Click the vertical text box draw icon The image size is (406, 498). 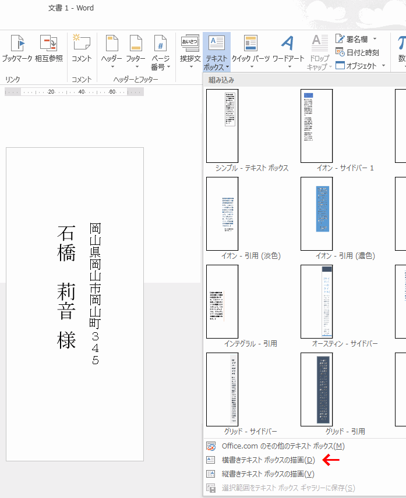coord(211,474)
